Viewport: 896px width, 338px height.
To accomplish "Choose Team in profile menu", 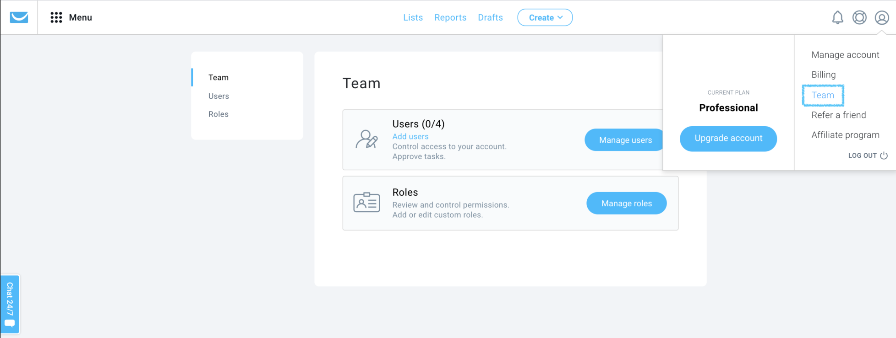I will pyautogui.click(x=823, y=95).
